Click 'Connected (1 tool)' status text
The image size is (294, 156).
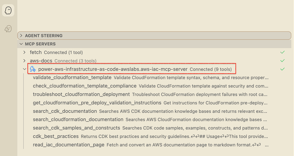pos(63,52)
